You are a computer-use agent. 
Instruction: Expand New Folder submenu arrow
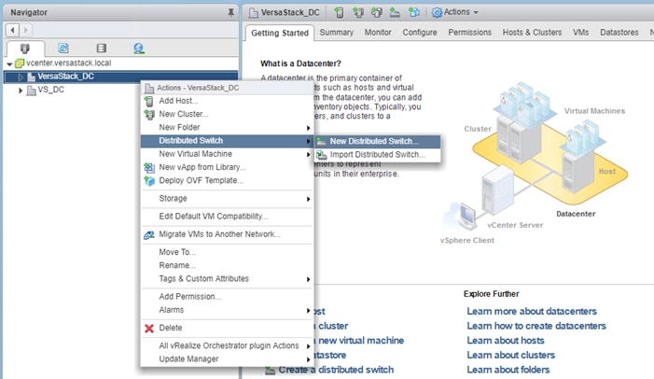[x=308, y=128]
